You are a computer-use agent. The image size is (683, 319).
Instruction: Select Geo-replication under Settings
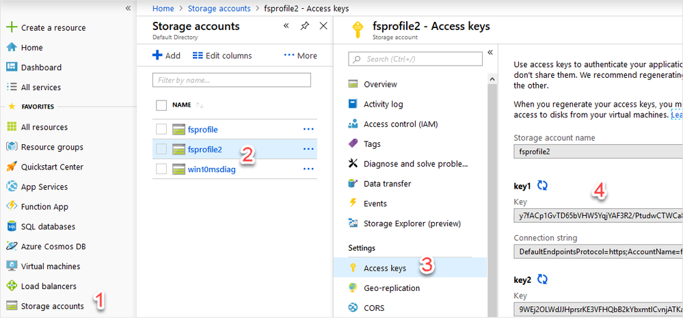(x=392, y=288)
